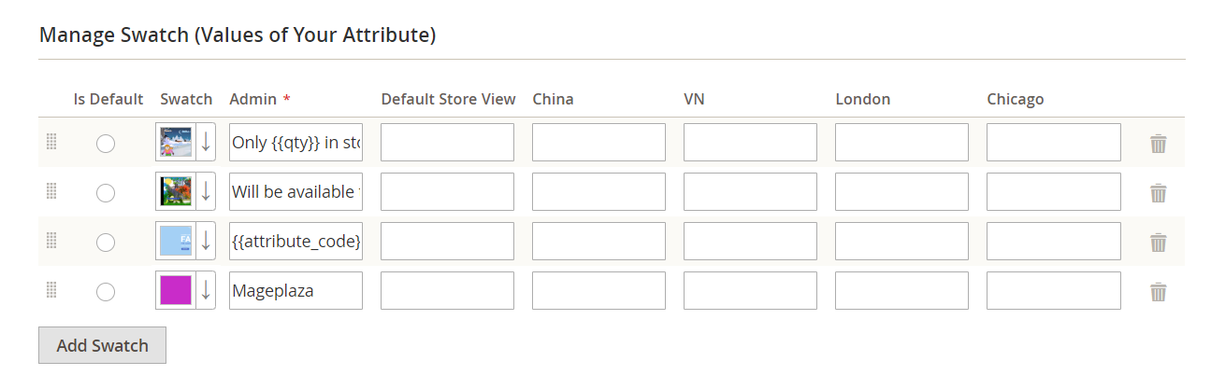Image resolution: width=1211 pixels, height=389 pixels.
Task: Edit the Mageplaza Admin text field
Action: [x=296, y=290]
